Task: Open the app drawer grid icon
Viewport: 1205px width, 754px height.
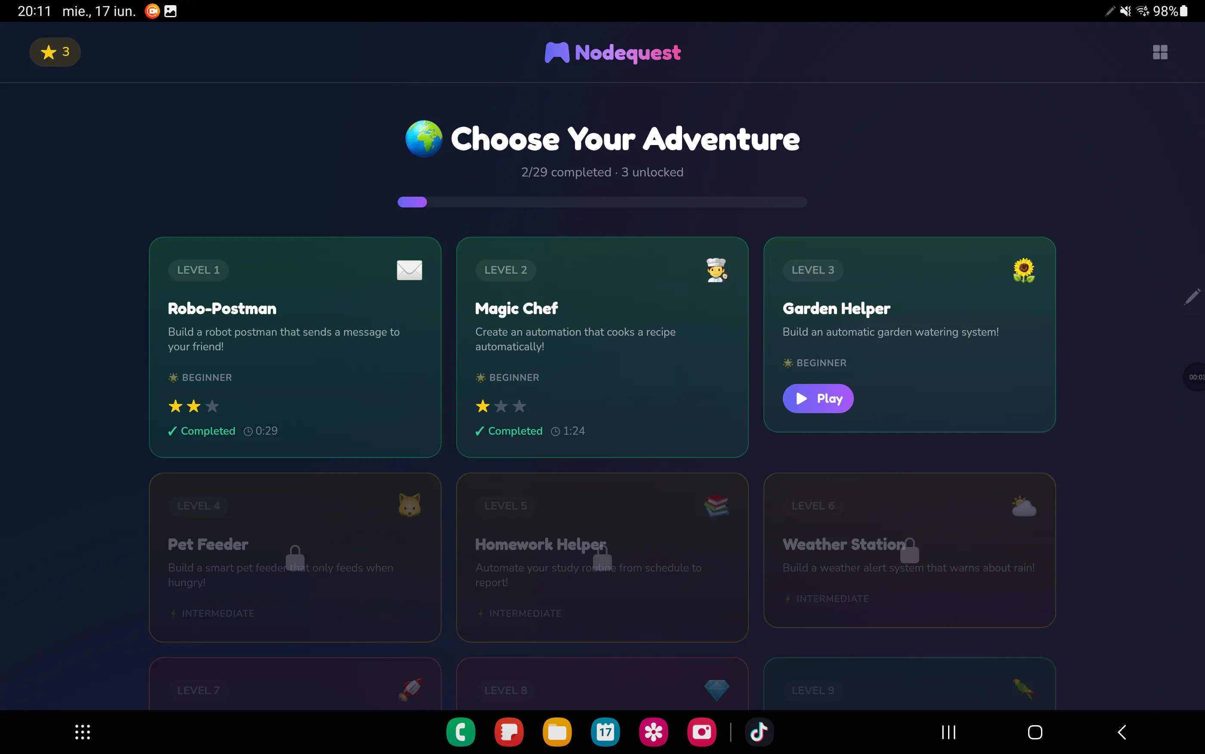Action: click(83, 732)
